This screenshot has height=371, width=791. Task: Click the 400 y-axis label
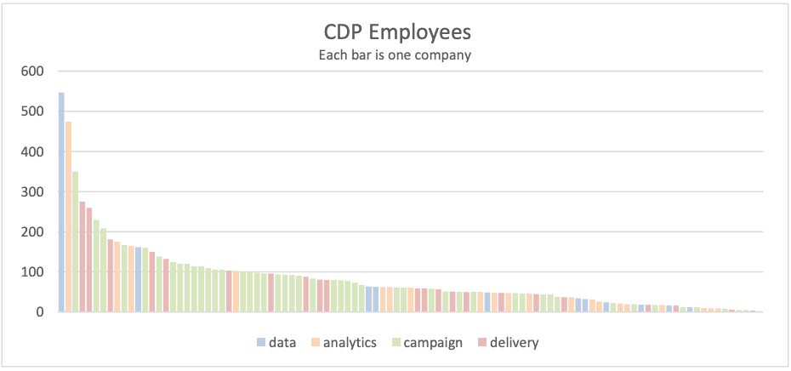pos(32,152)
